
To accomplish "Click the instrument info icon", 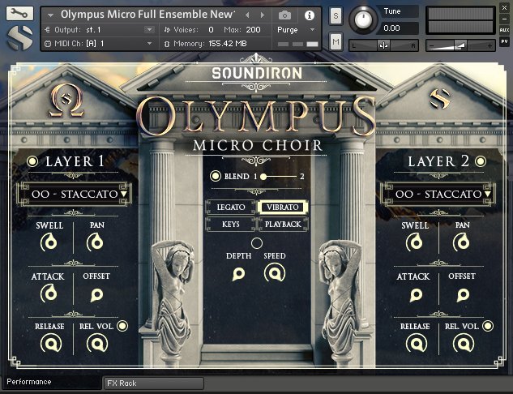I will click(x=309, y=15).
